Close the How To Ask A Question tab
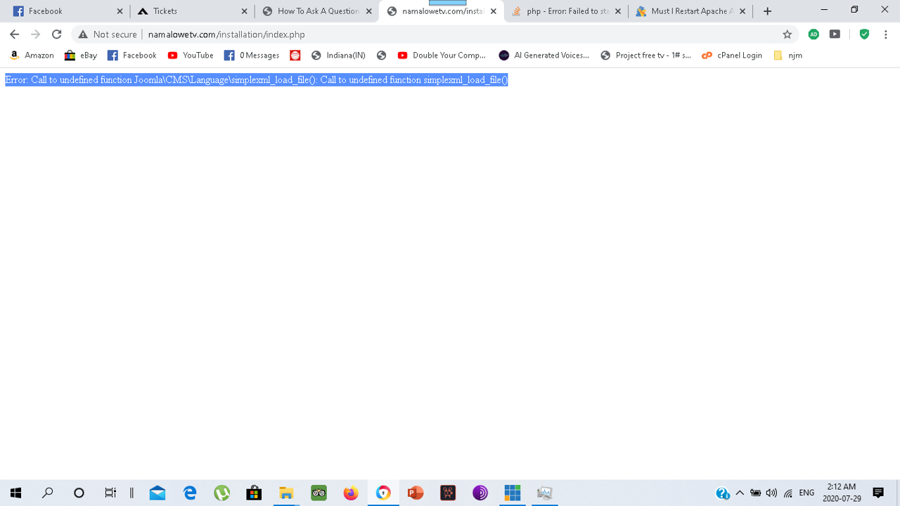The height and width of the screenshot is (506, 900). [369, 11]
